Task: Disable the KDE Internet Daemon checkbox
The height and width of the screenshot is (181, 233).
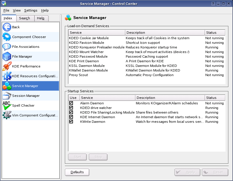Action: point(71,117)
